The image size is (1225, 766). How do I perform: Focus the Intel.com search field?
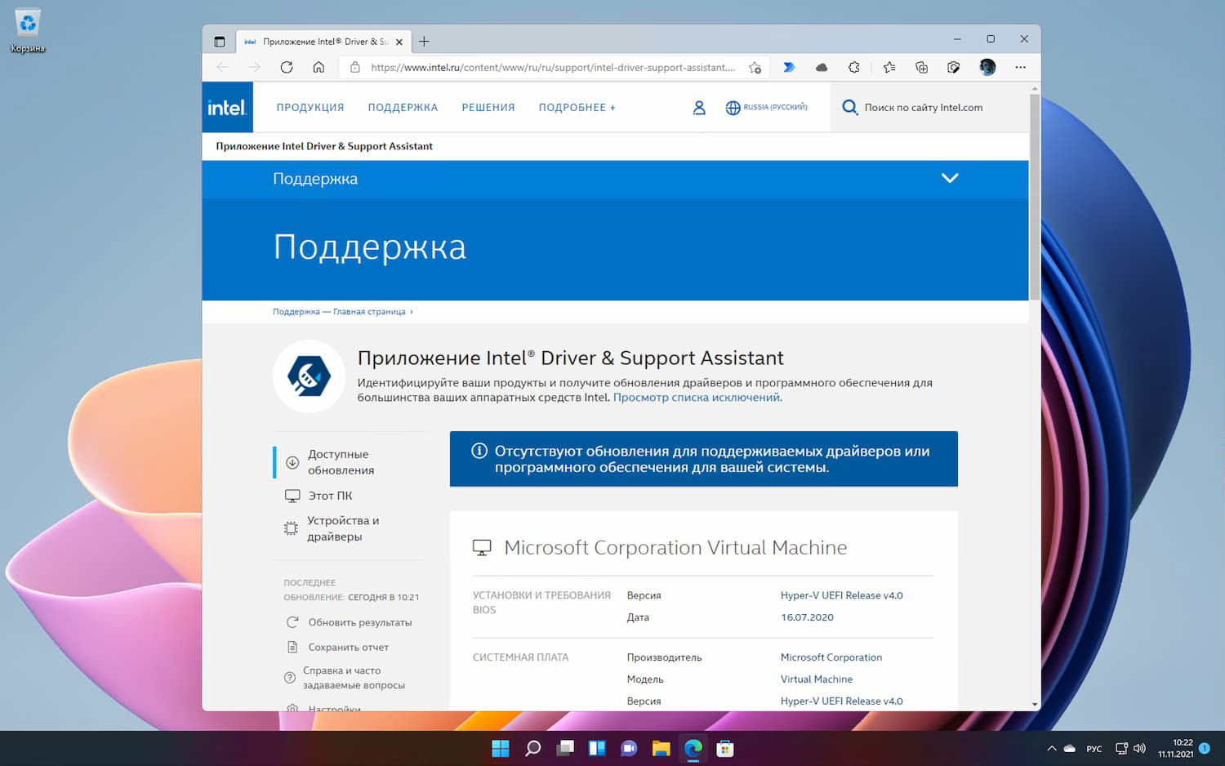(924, 108)
